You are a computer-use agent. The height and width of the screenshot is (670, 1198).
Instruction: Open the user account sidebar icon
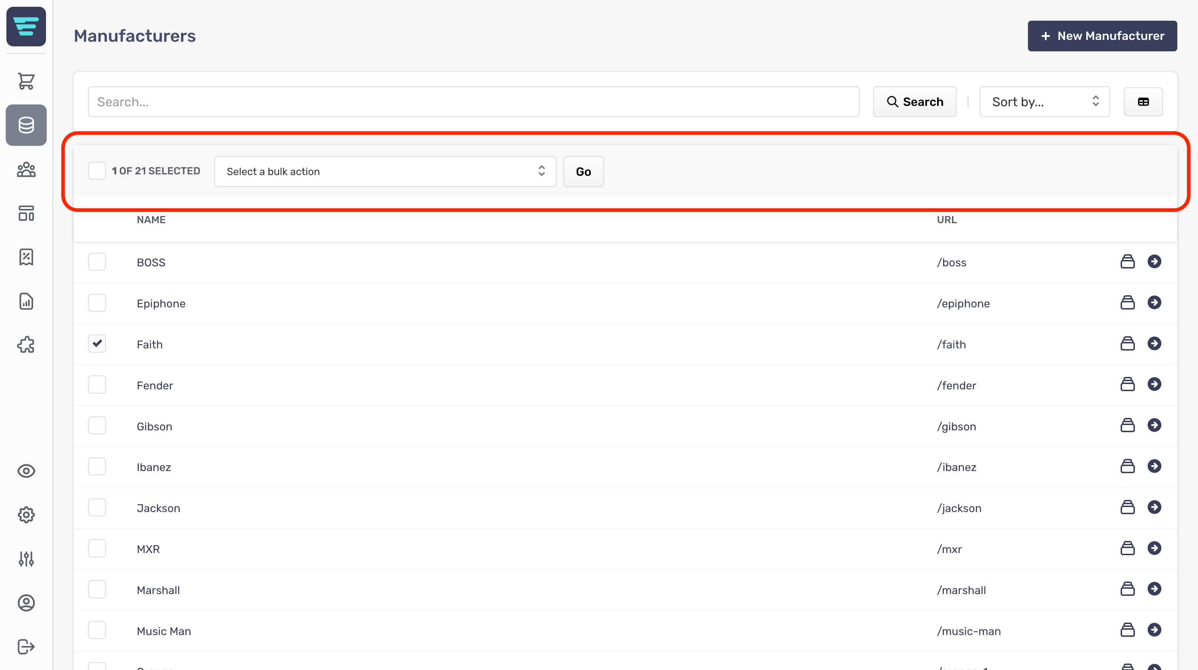[26, 603]
